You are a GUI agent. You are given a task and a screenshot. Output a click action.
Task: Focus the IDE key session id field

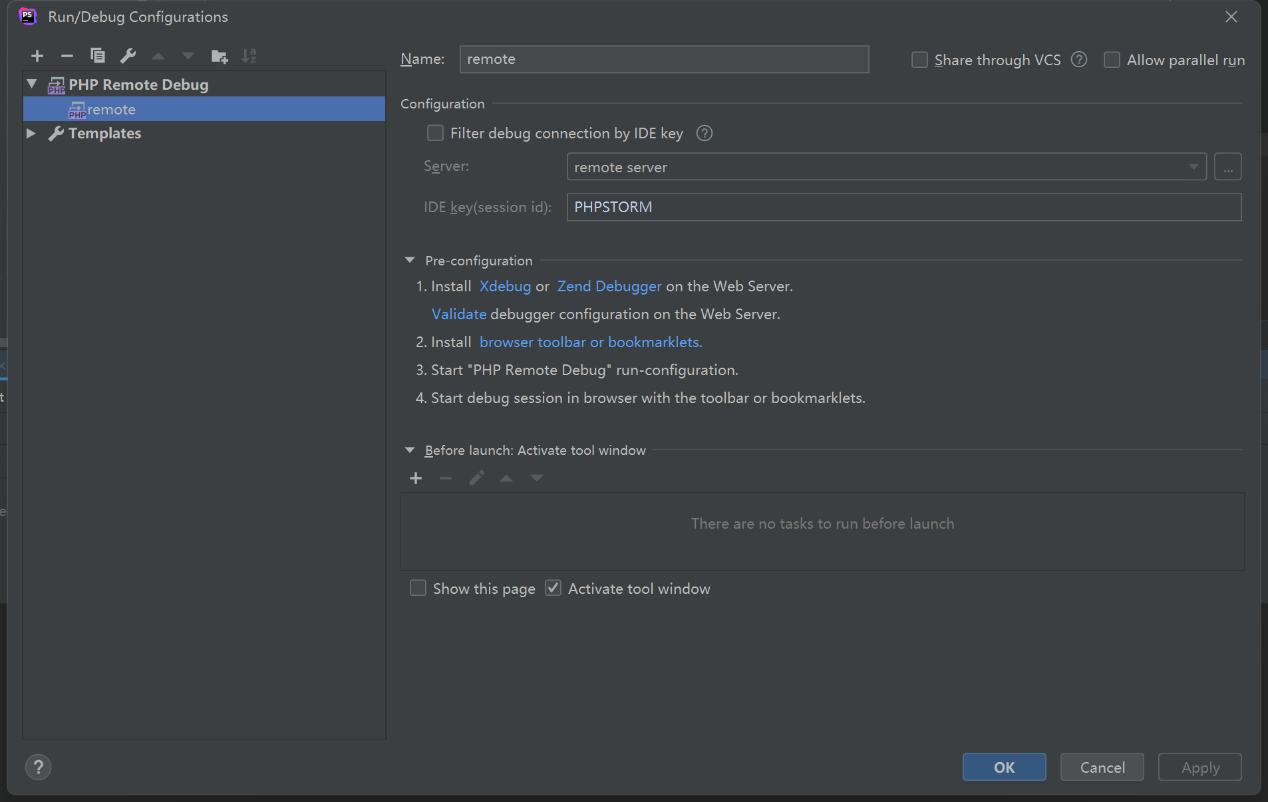pyautogui.click(x=904, y=207)
